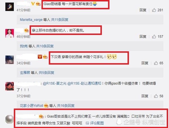Reply to the comment posted 46分钟前
This screenshot has width=169, height=128.
(x=143, y=37)
